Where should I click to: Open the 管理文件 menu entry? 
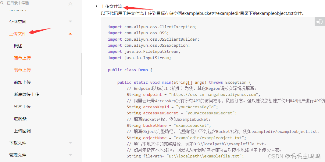pos(18,155)
